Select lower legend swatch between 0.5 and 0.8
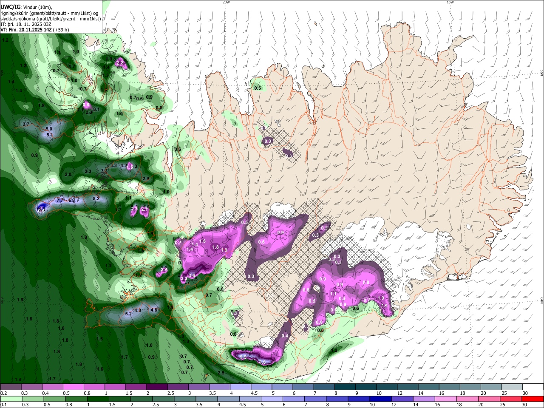 click(x=55, y=399)
